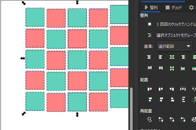Viewport: 196px width, 130px height.
Task: Exchange positions in stacking order
Action: (172, 119)
